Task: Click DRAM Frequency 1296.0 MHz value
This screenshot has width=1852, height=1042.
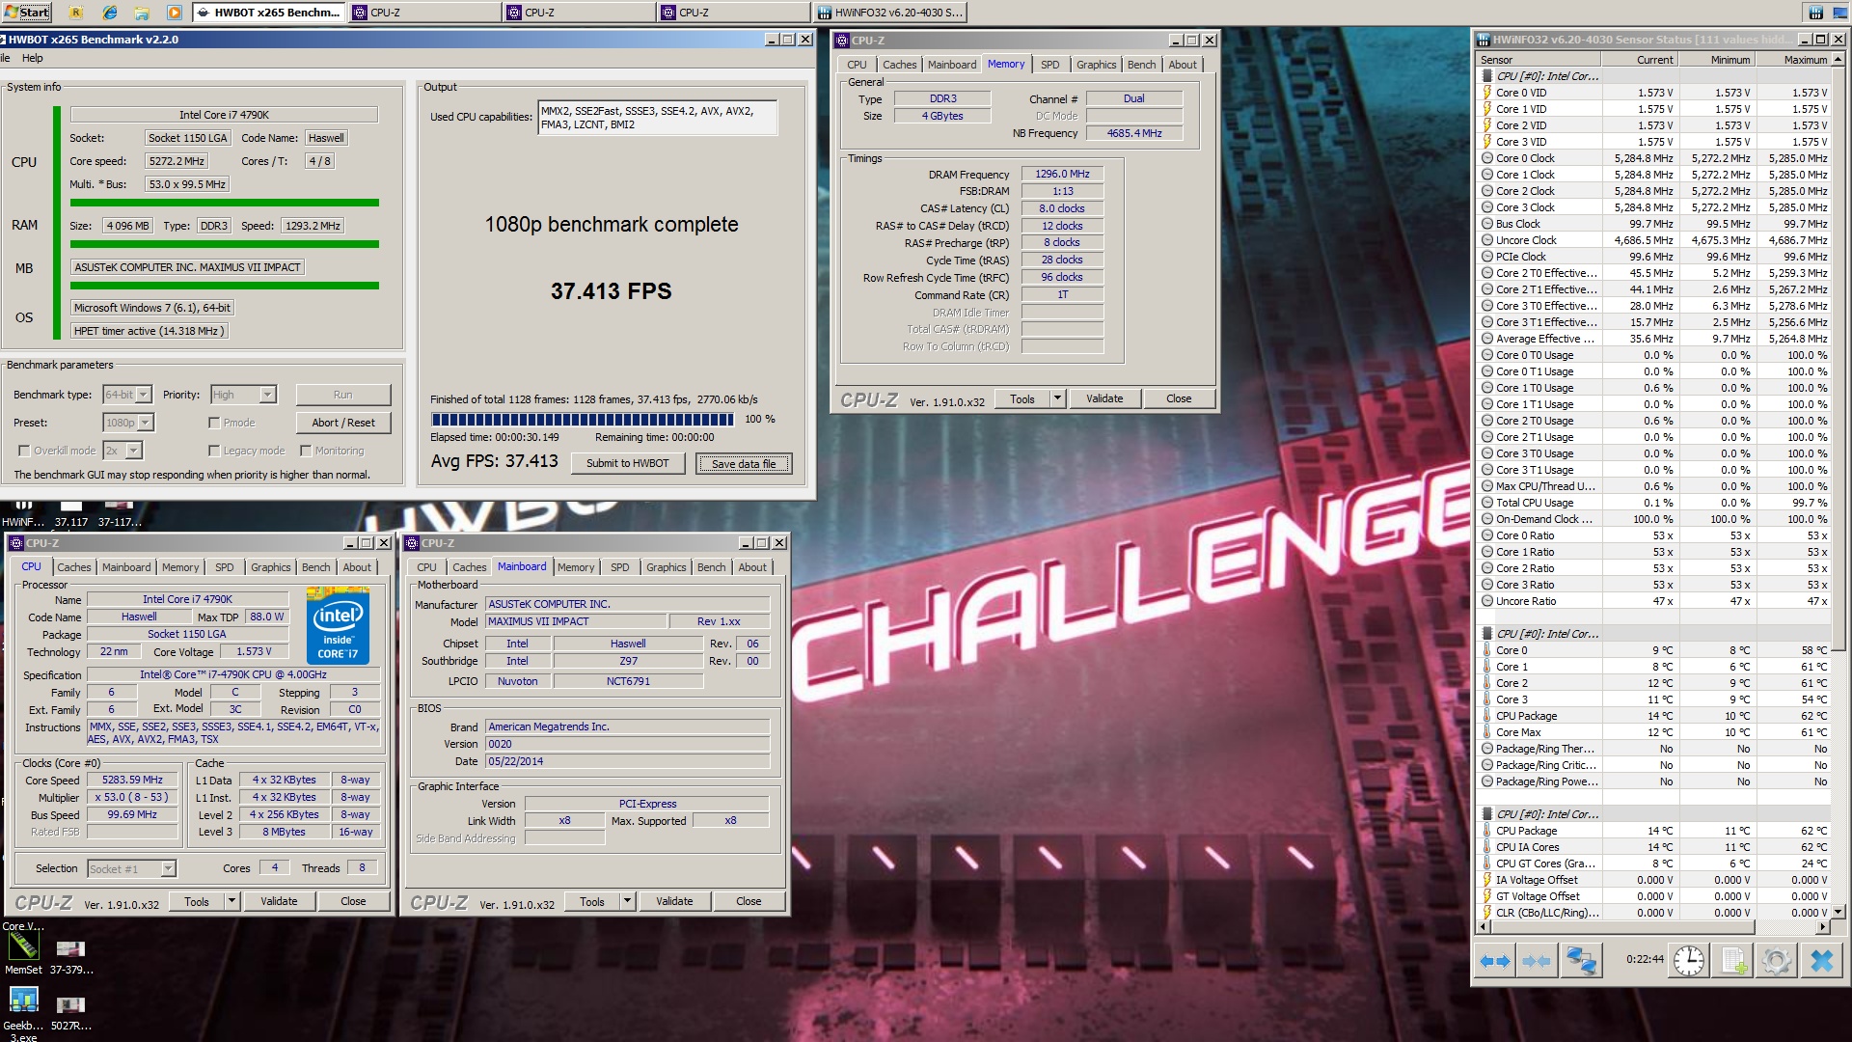Action: coord(1062,174)
